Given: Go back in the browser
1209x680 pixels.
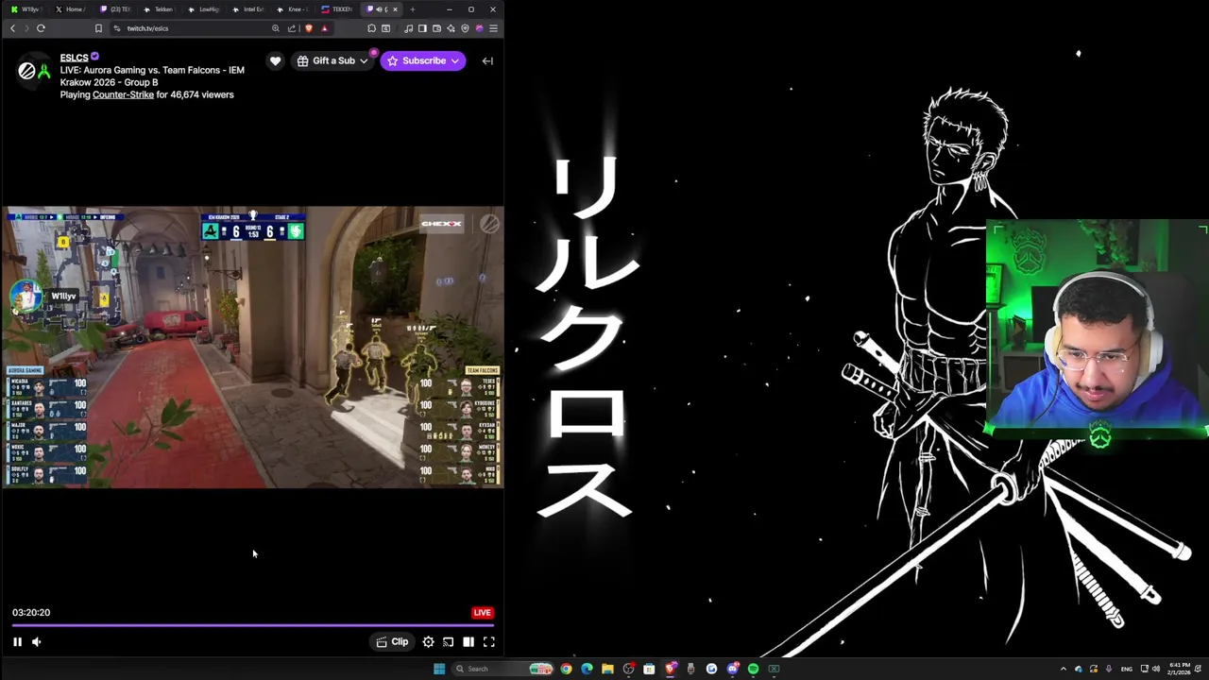Looking at the screenshot, I should tap(12, 28).
